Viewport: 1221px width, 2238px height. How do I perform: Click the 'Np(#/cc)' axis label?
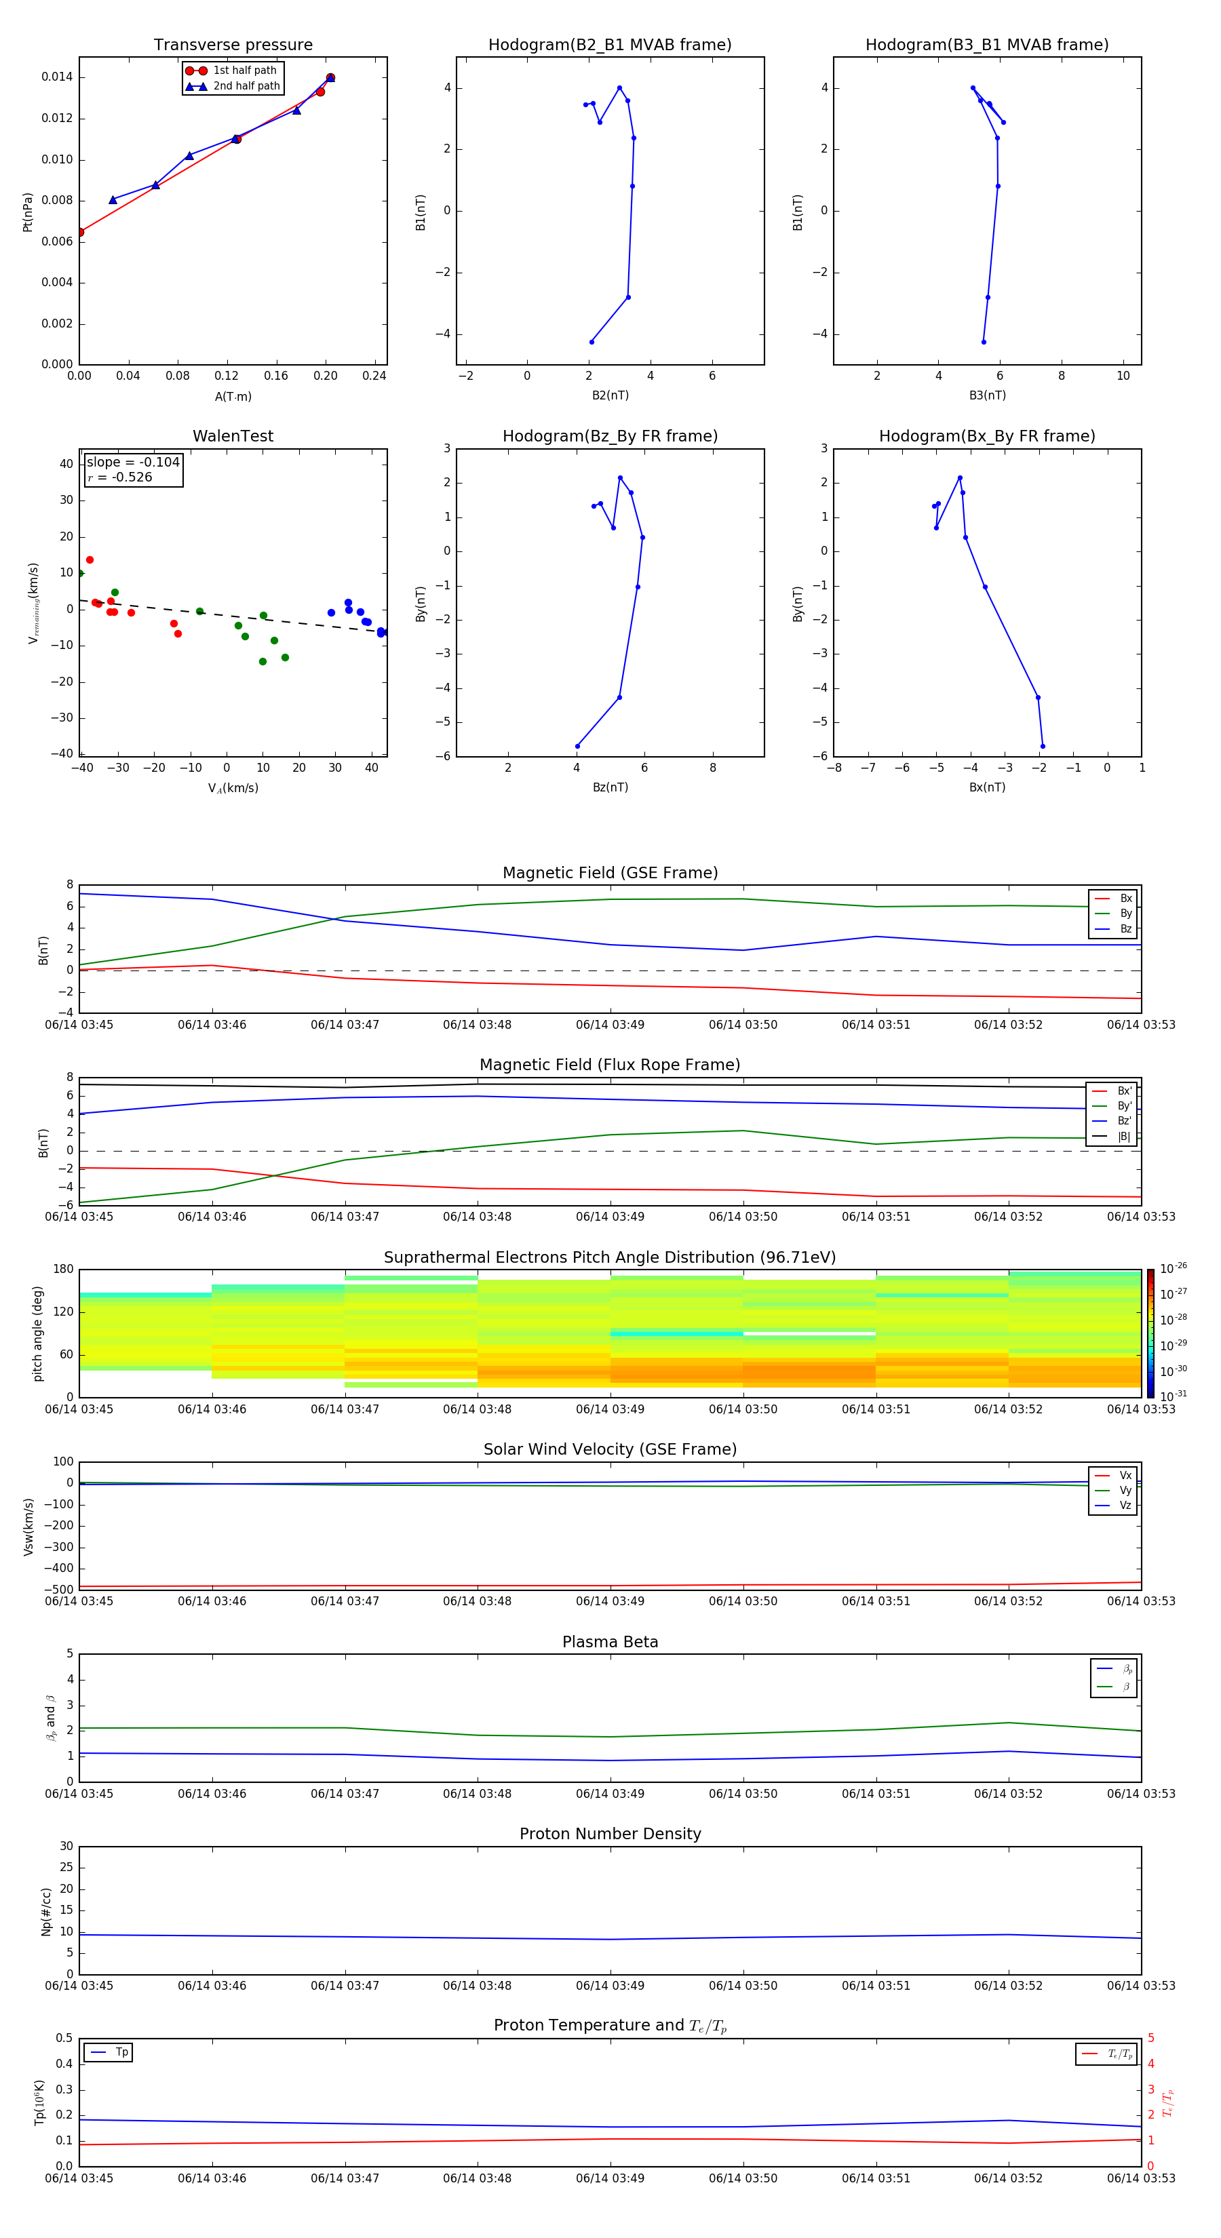[x=46, y=1910]
